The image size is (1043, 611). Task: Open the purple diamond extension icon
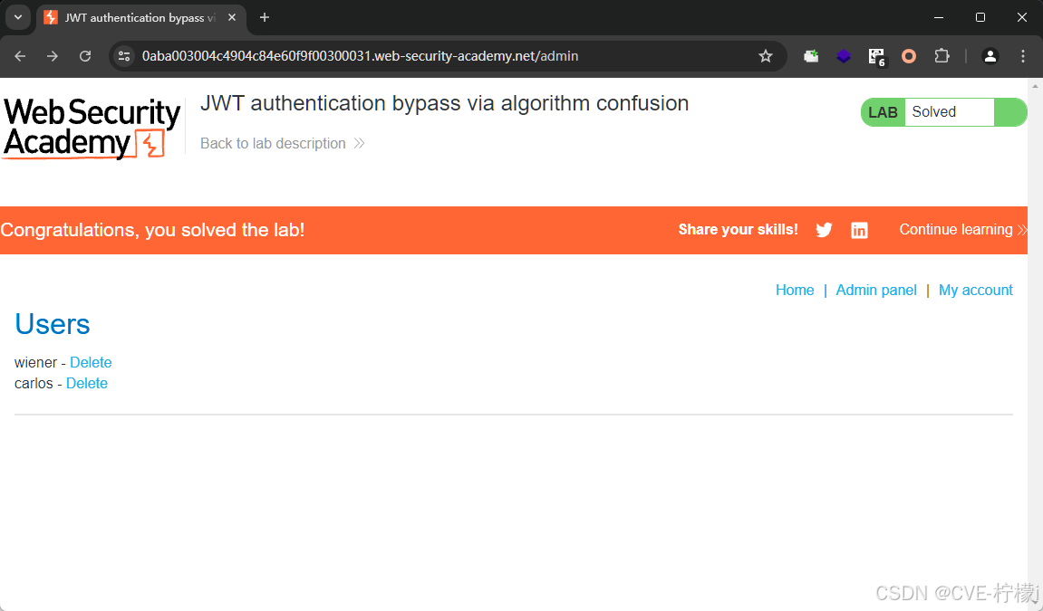click(844, 56)
